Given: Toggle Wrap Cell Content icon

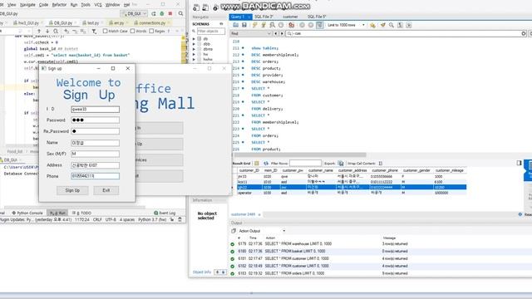Looking at the screenshot, I should coord(381,163).
